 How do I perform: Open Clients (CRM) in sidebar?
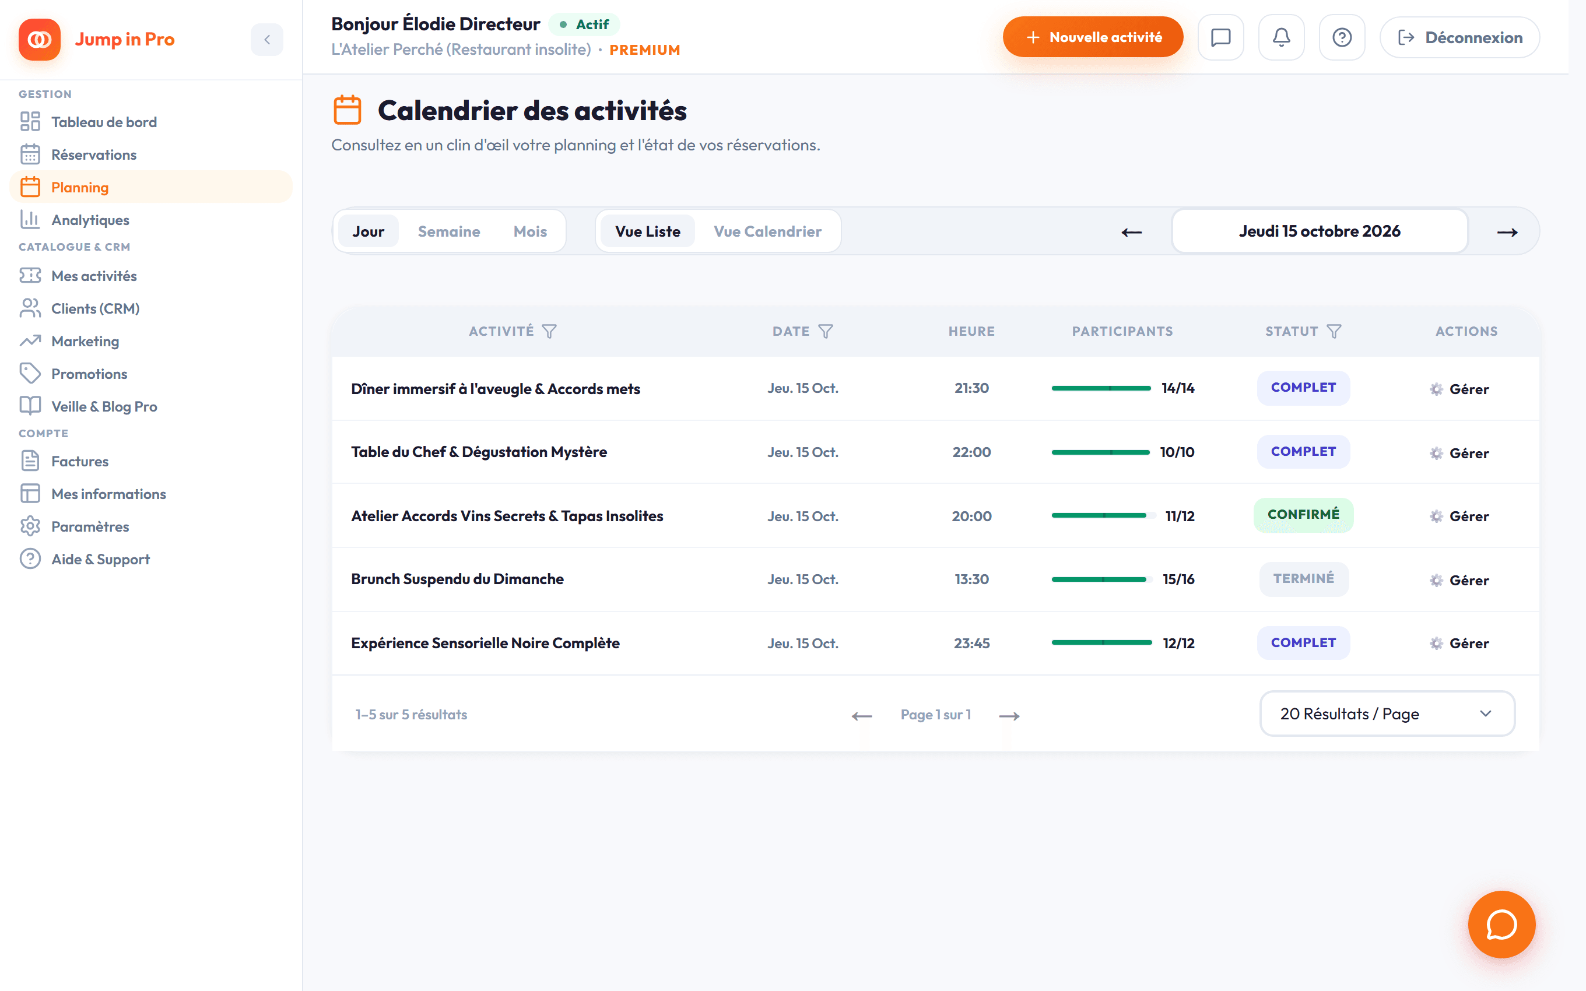tap(151, 309)
